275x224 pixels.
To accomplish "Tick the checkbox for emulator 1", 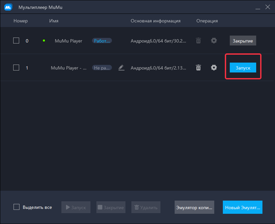I will point(16,68).
